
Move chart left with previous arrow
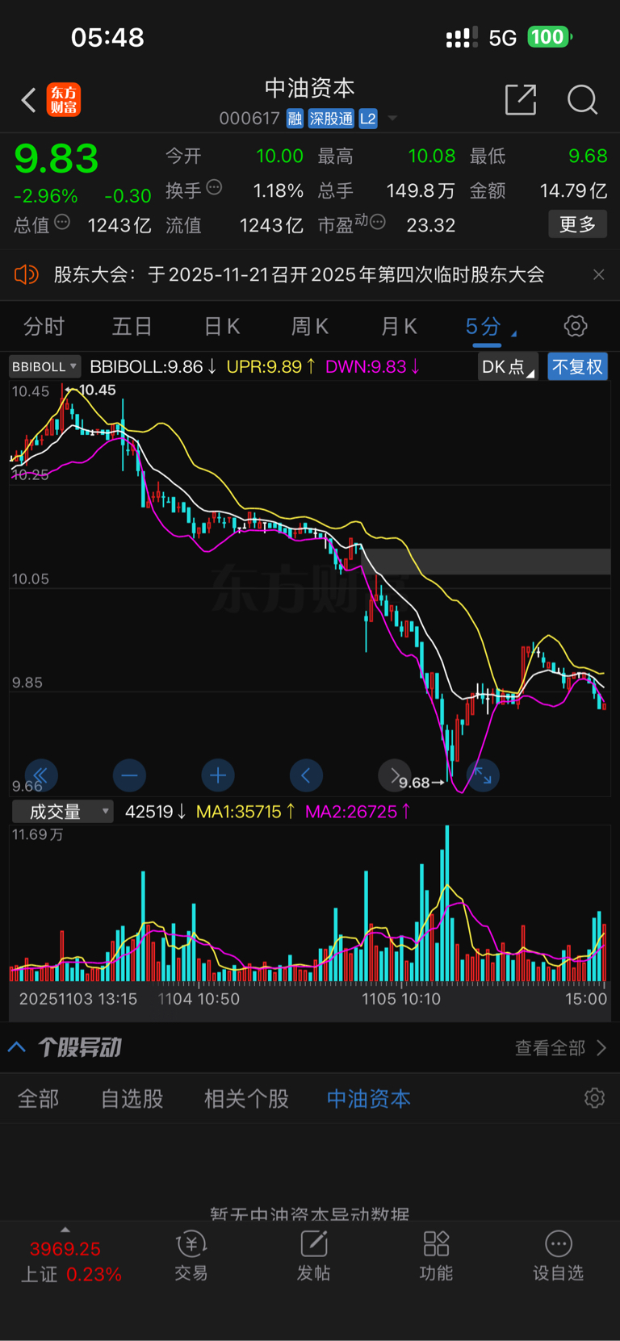[306, 776]
